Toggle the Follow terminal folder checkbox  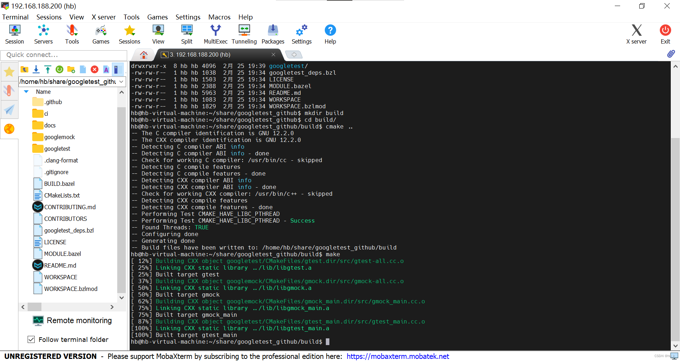(31, 339)
